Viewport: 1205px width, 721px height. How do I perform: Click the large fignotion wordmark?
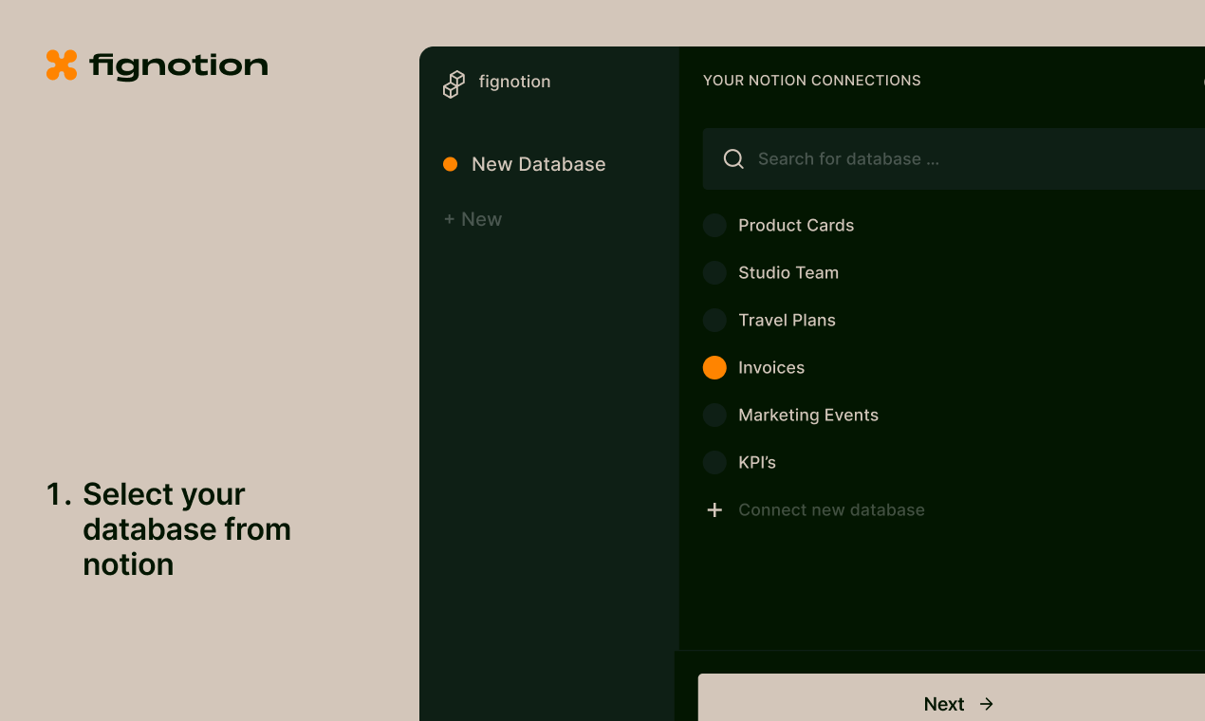click(178, 66)
